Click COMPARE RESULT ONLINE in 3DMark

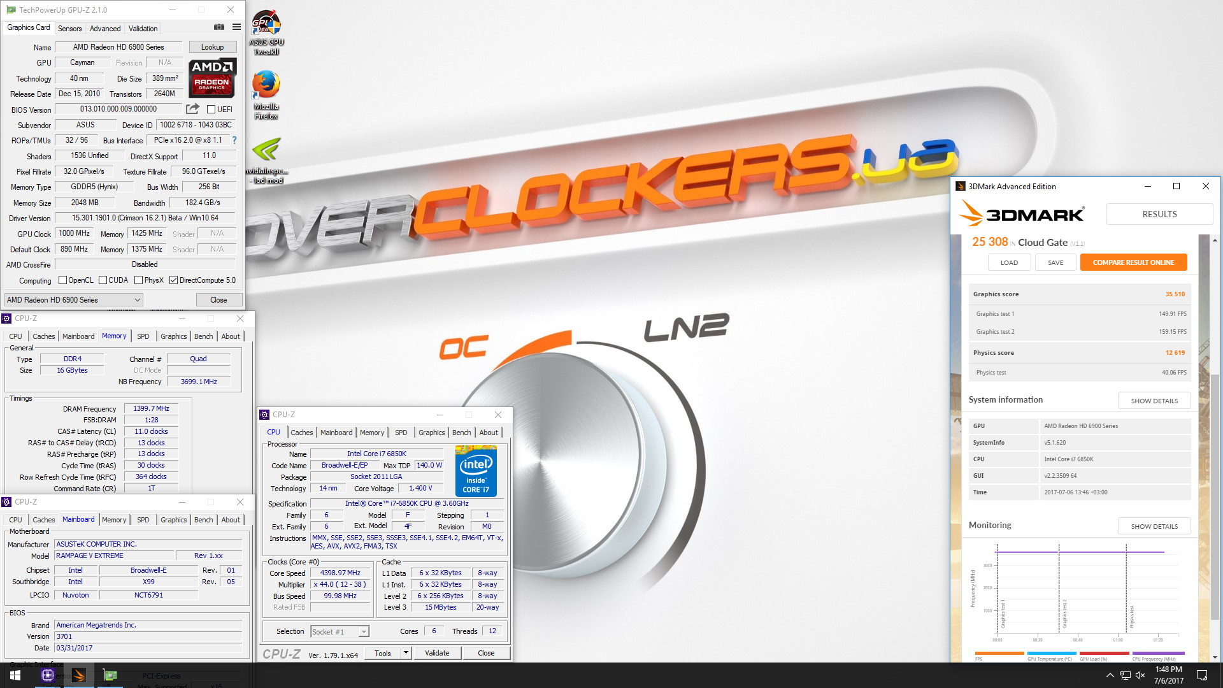(1133, 262)
